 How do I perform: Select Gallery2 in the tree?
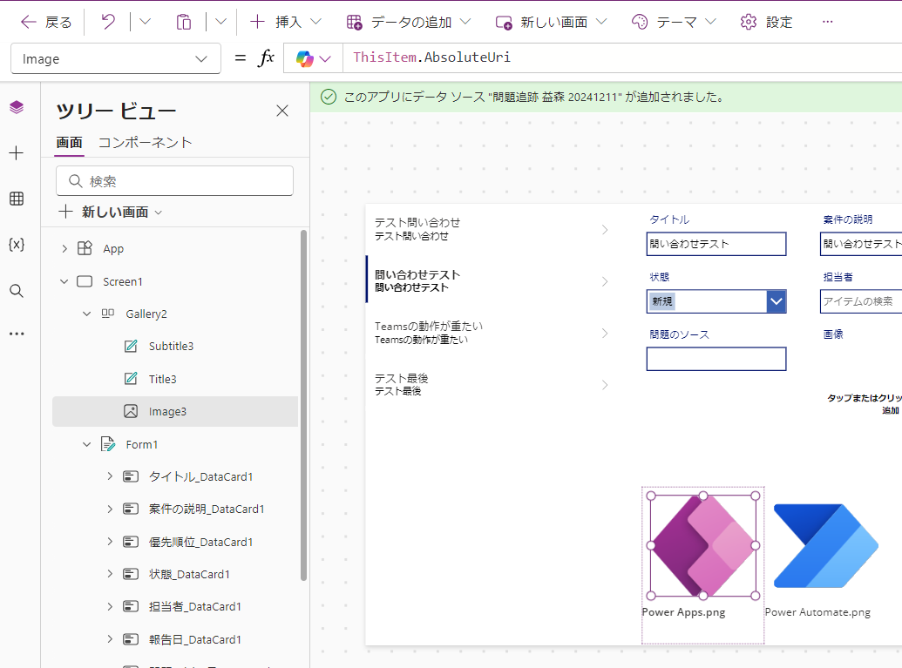point(146,314)
